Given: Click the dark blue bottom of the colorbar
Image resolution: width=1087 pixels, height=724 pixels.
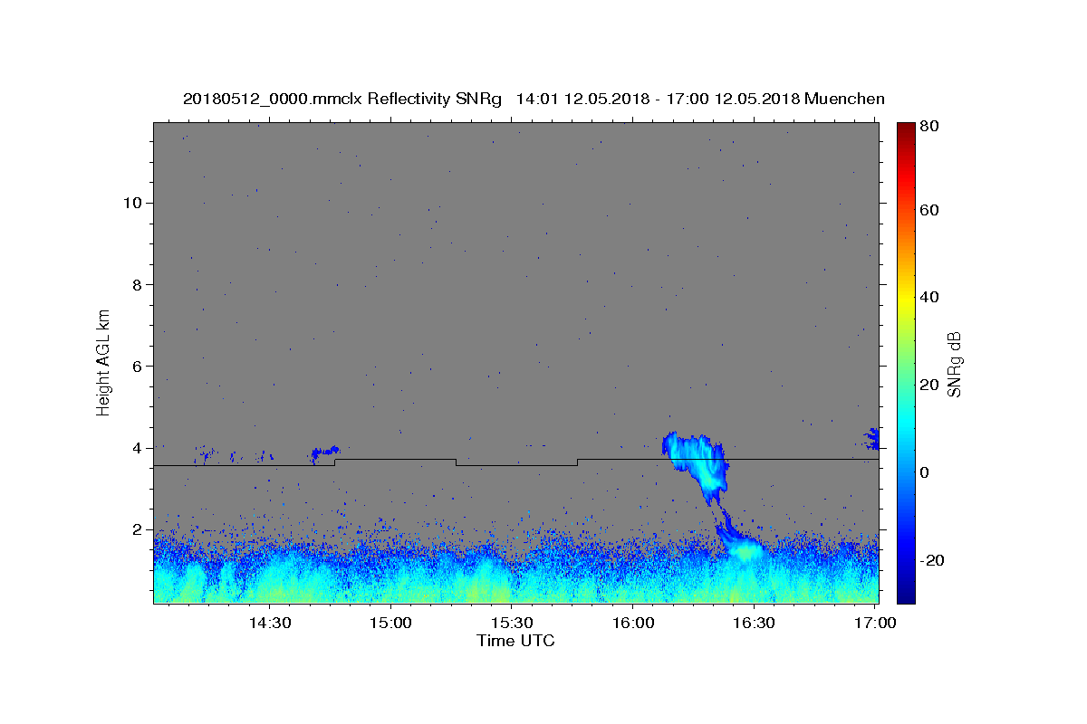Looking at the screenshot, I should pyautogui.click(x=906, y=595).
